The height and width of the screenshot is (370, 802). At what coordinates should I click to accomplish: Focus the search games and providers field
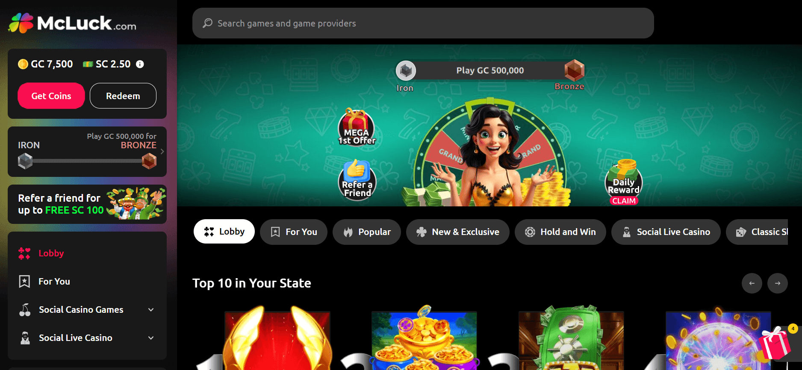(423, 23)
